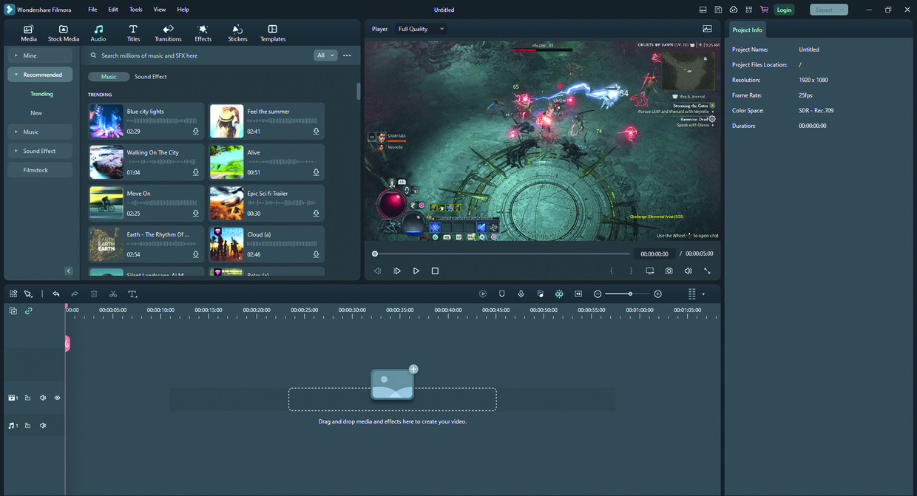Click the timeline zoom slider handle
The height and width of the screenshot is (496, 917).
pos(630,294)
